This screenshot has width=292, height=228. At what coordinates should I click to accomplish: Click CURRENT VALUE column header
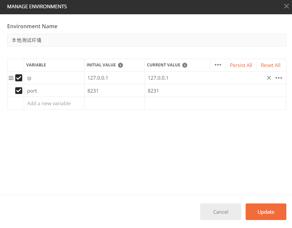point(163,65)
